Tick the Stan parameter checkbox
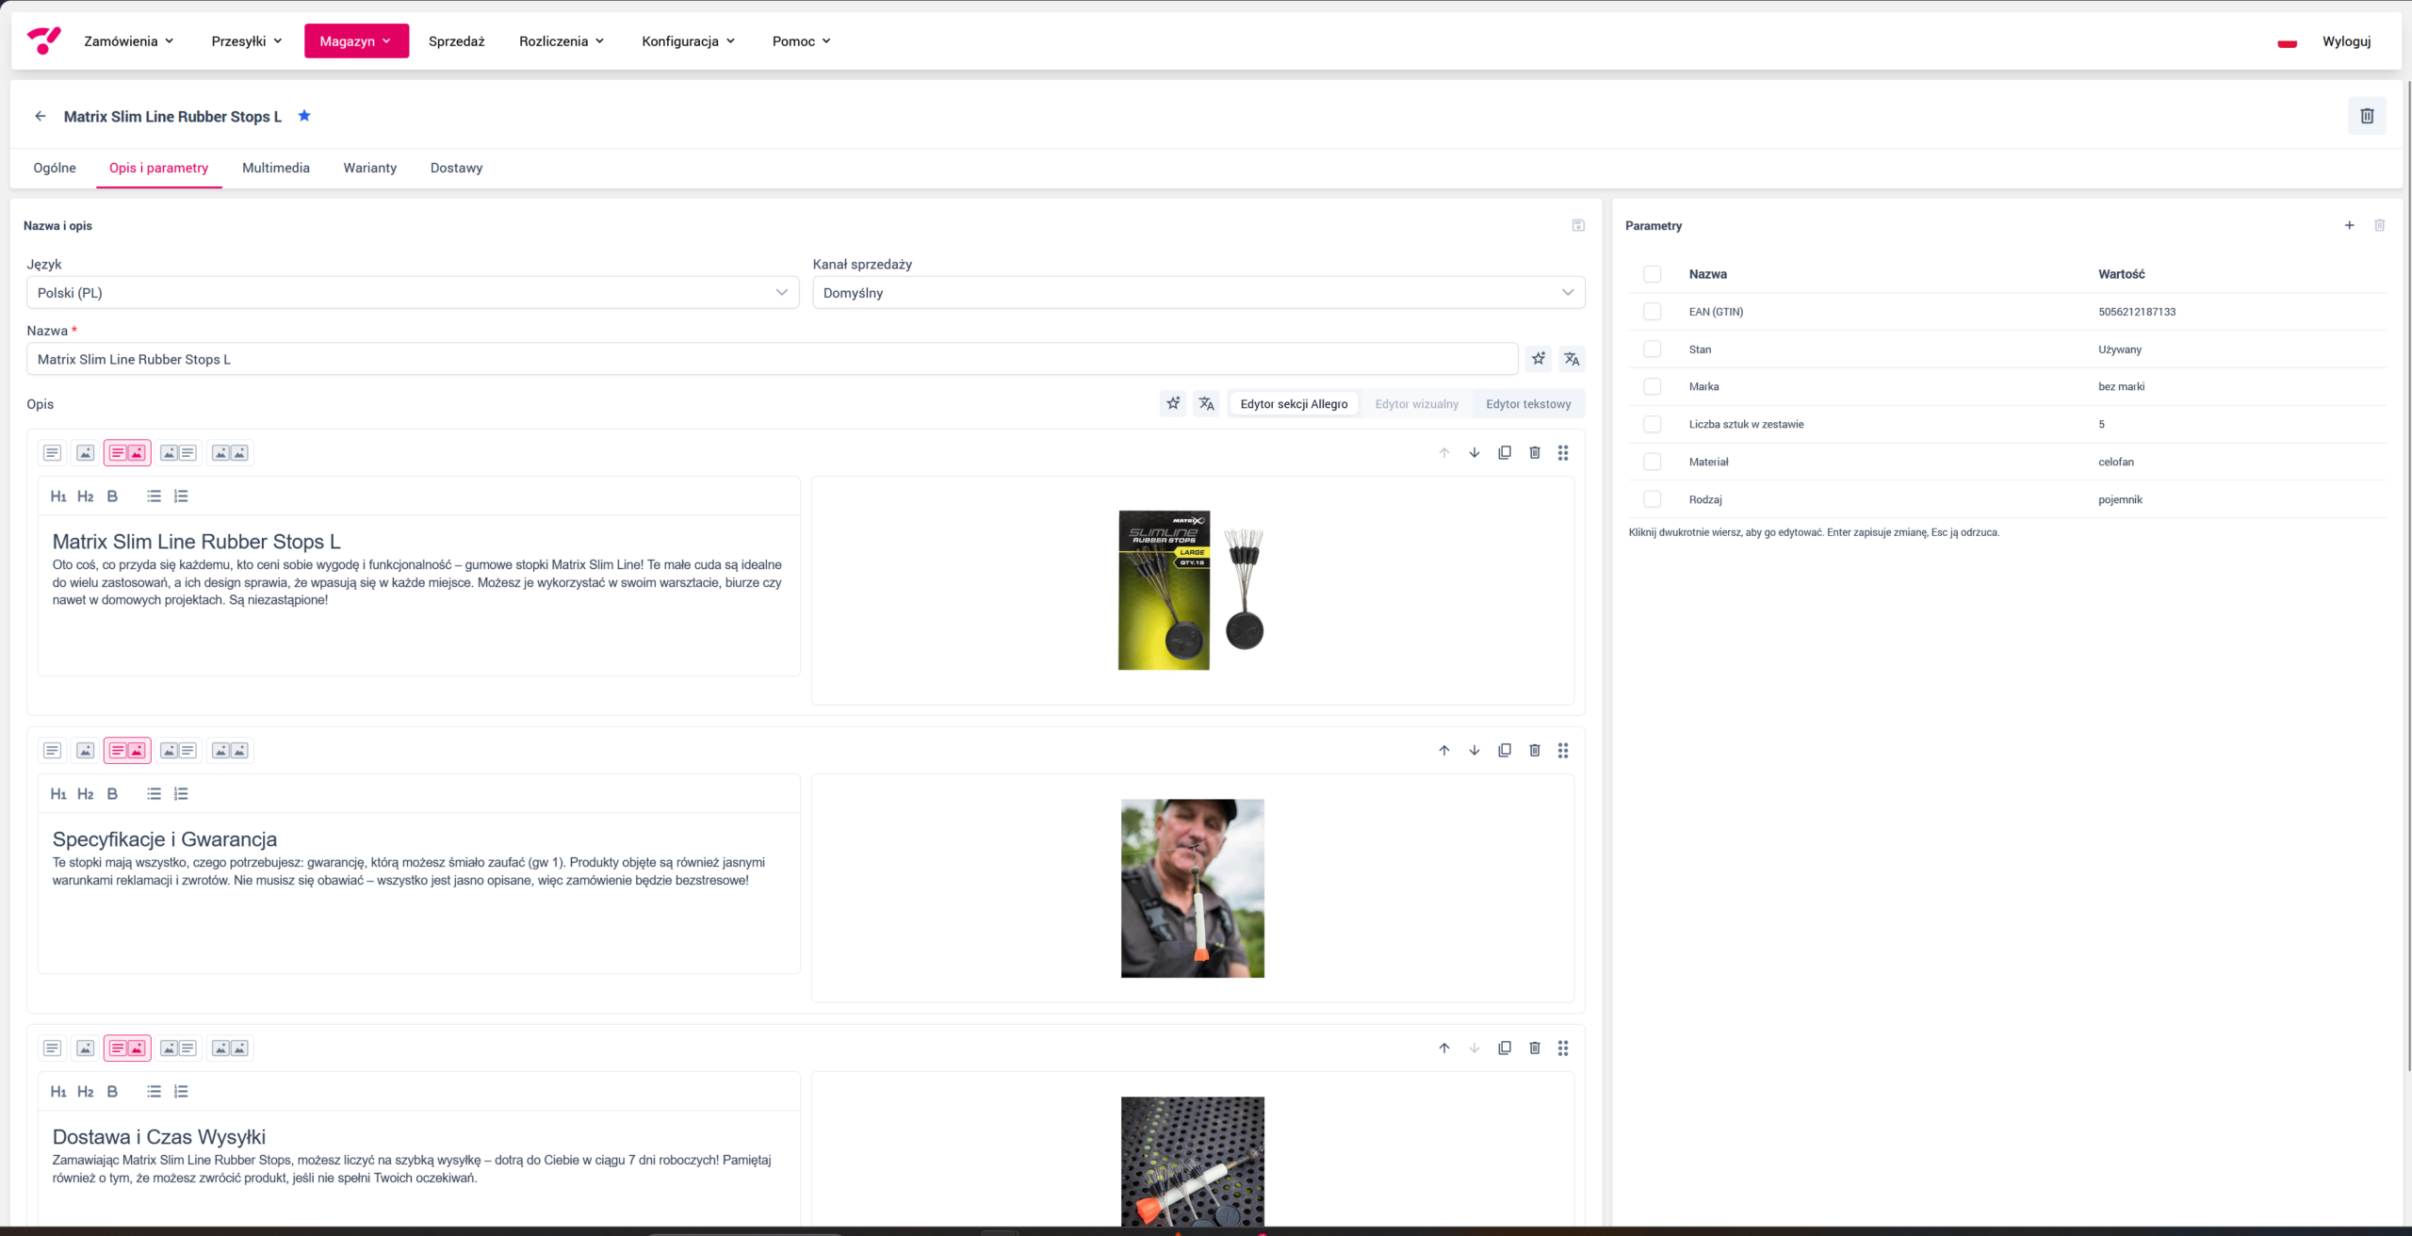The width and height of the screenshot is (2412, 1236). 1652,350
